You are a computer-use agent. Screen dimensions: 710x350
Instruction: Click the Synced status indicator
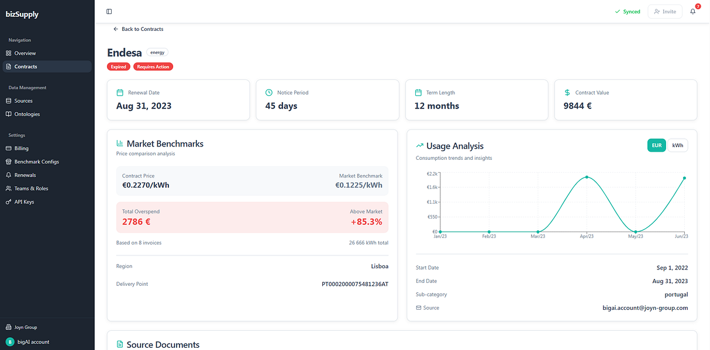tap(628, 12)
